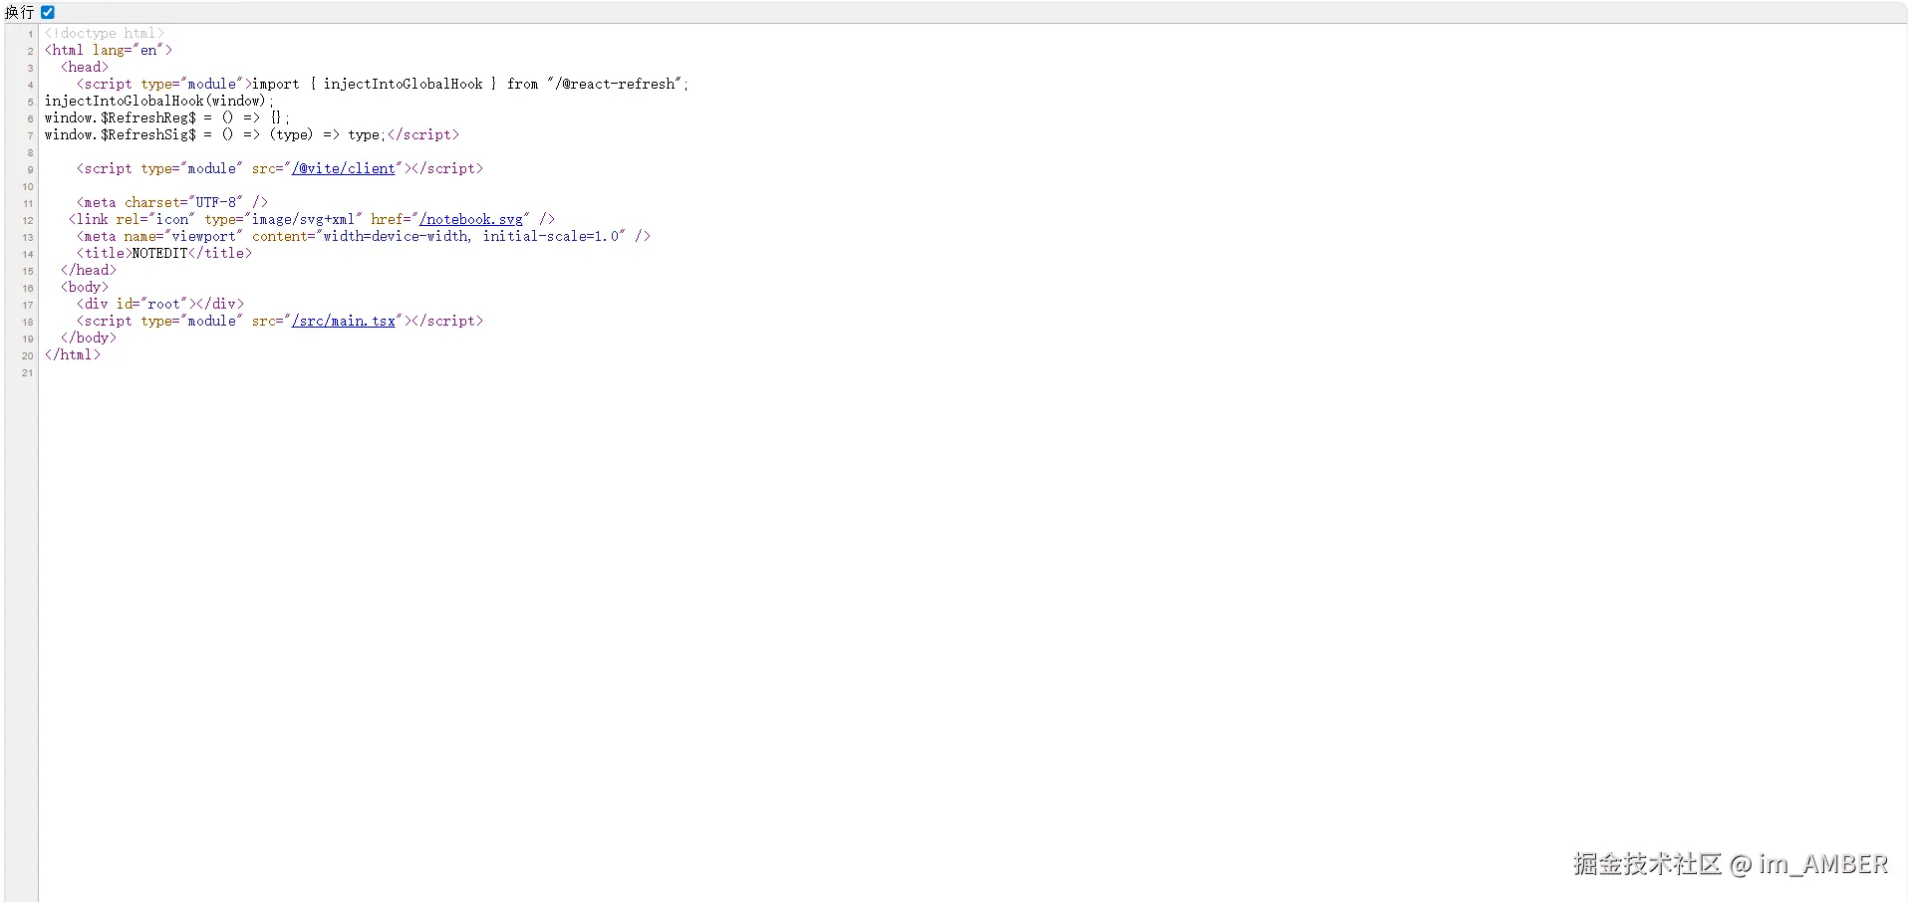Click the opening "<body>" tag text

click(85, 287)
